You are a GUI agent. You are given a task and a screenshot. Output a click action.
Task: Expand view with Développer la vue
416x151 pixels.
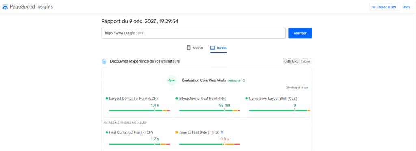pyautogui.click(x=297, y=88)
